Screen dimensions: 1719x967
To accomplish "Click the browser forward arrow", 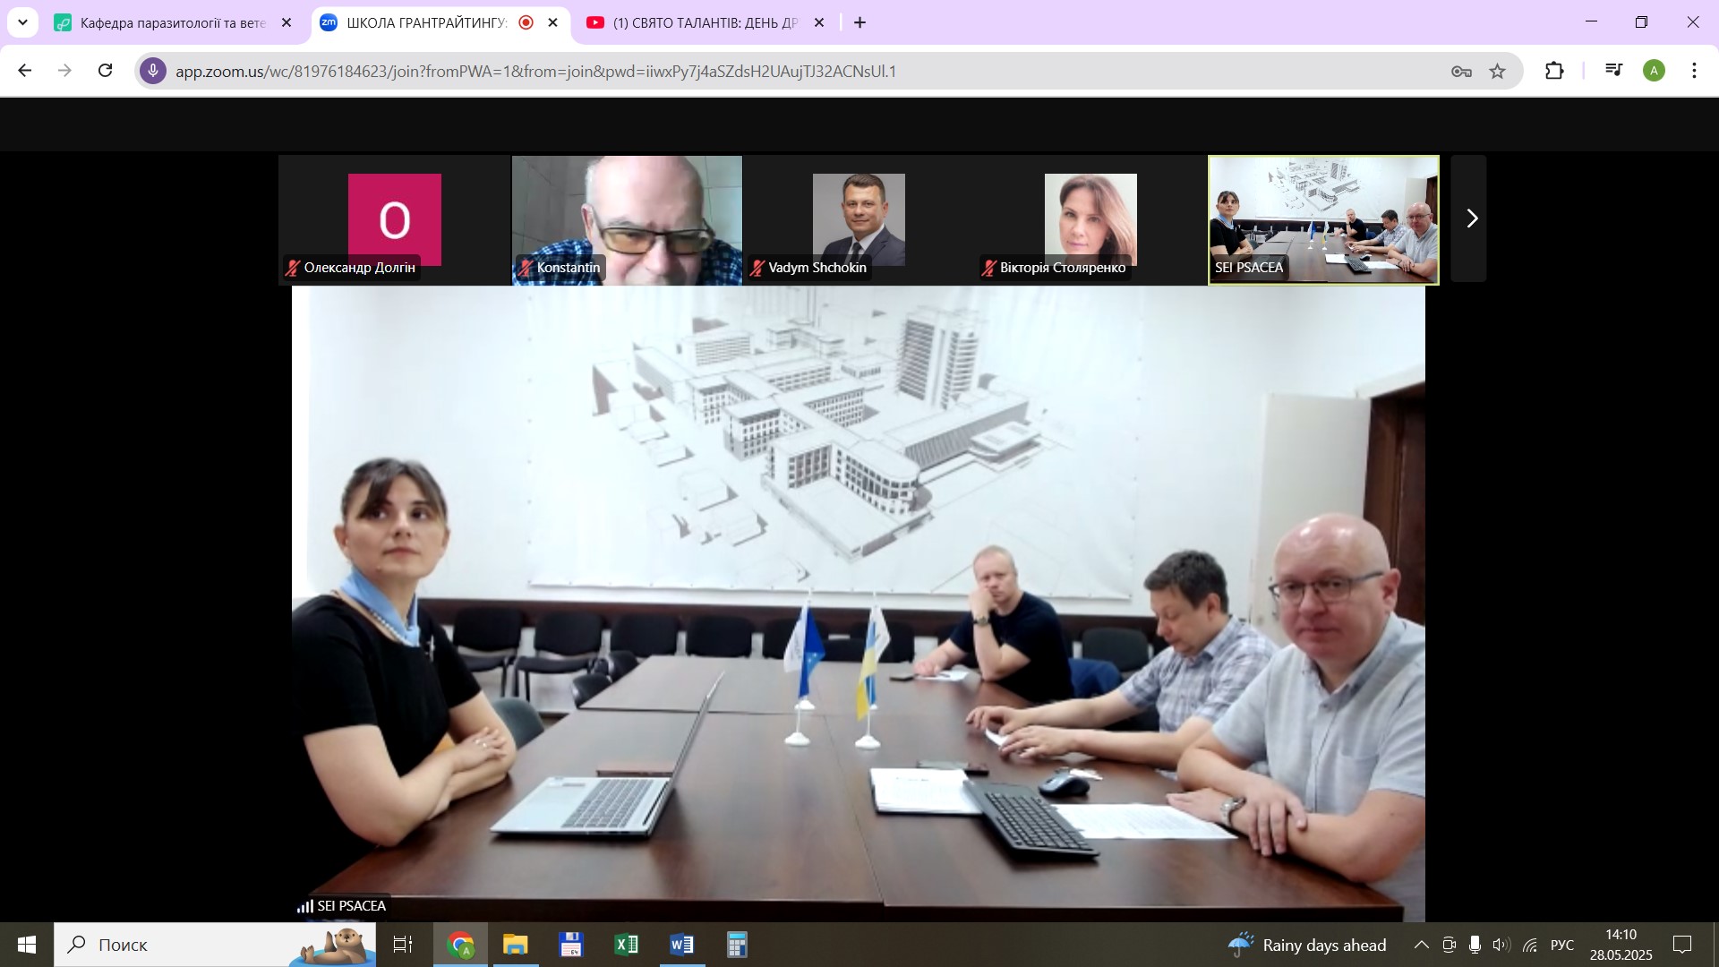I will pos(64,71).
